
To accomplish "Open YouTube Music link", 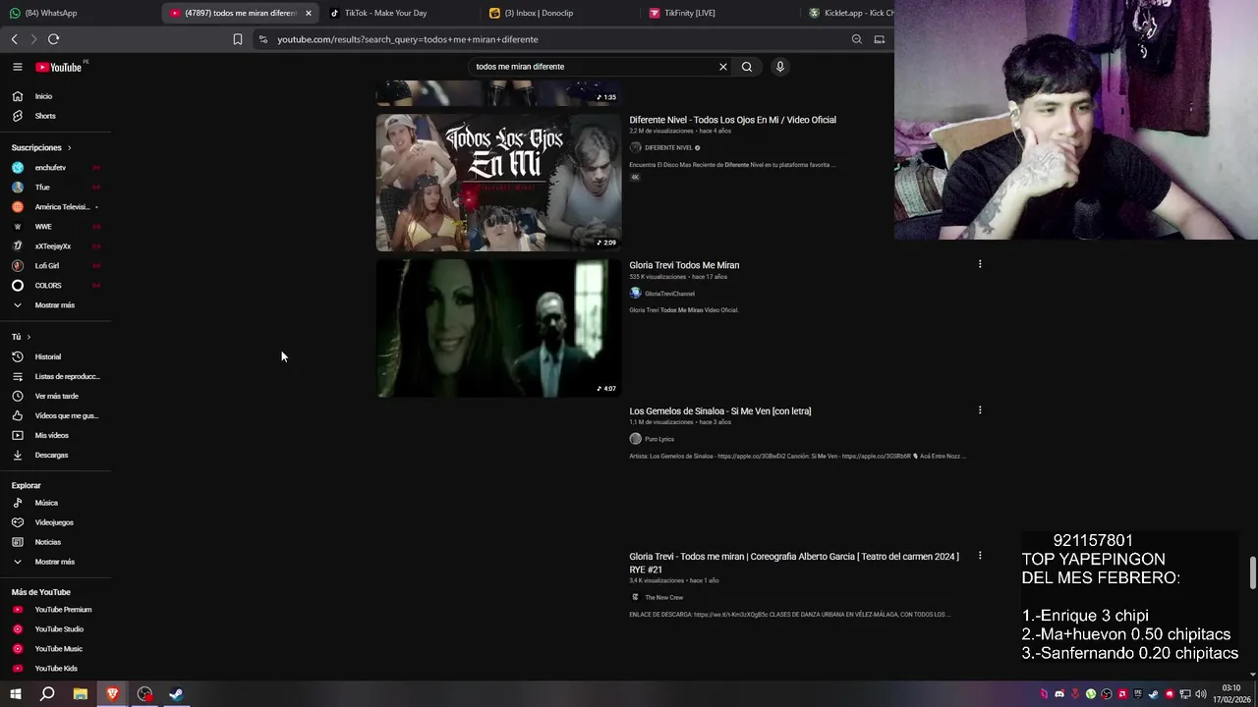I will coord(55,649).
